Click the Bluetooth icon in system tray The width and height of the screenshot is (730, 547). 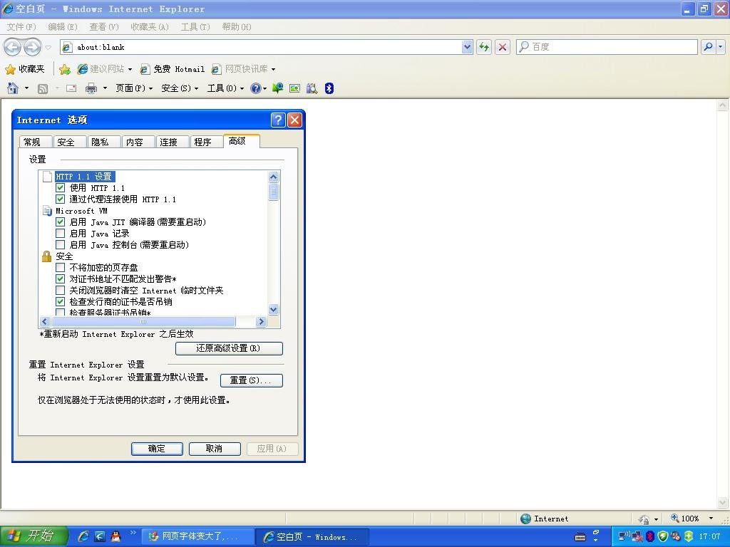click(649, 536)
